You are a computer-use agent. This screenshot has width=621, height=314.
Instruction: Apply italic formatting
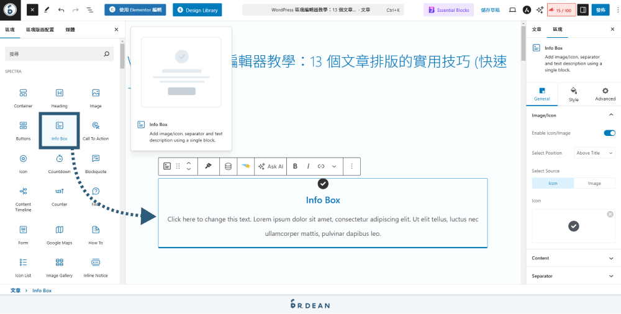pyautogui.click(x=308, y=166)
